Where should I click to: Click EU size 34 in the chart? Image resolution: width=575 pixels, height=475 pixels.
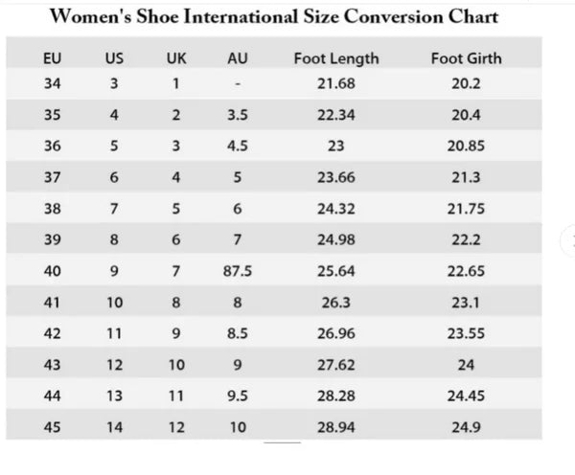click(53, 83)
